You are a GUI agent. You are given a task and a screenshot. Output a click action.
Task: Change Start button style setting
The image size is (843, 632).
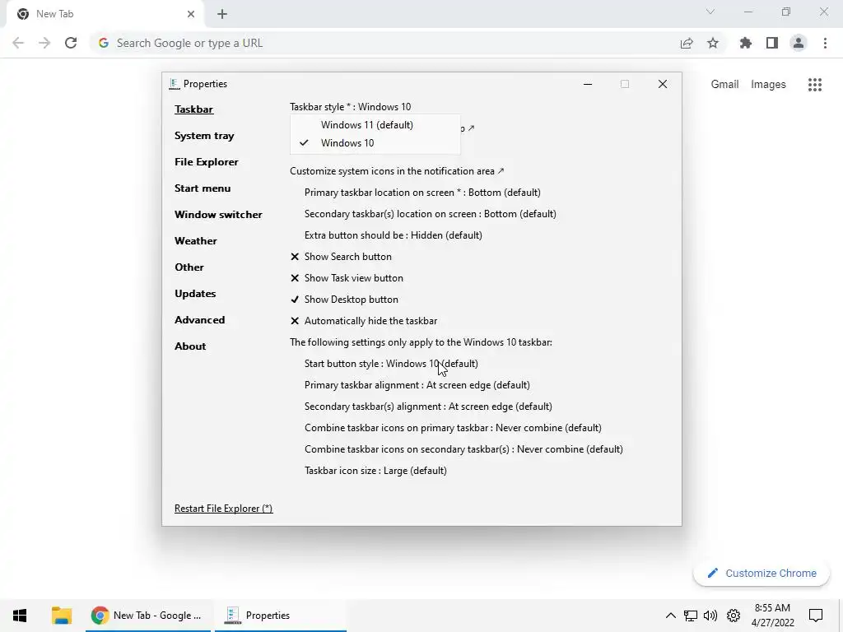click(391, 364)
